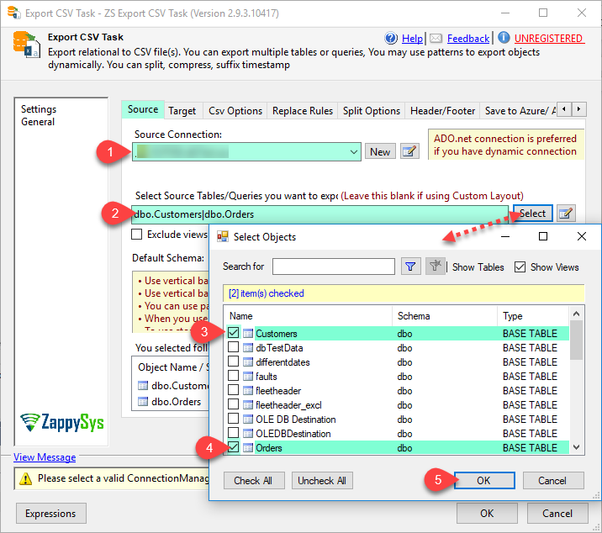Click the differentdates table icon

tap(248, 362)
